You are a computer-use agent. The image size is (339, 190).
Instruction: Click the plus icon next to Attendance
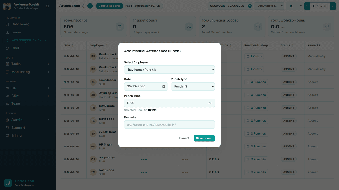click(x=90, y=6)
